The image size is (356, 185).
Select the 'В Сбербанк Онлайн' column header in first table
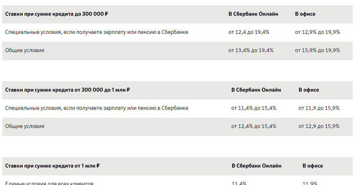pyautogui.click(x=253, y=14)
